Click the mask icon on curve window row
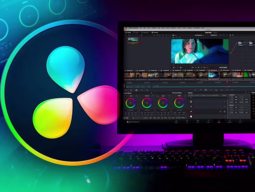This screenshot has width=255, height=192. point(225,111)
